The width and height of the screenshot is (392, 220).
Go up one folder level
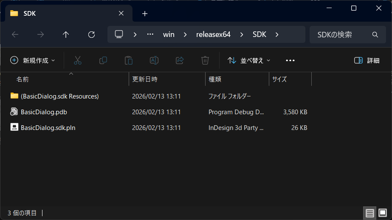(66, 35)
